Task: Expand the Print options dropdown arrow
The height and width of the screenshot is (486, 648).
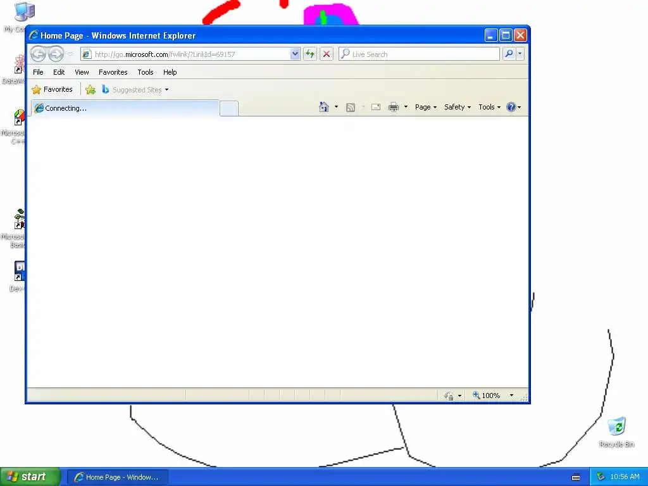Action: (x=406, y=107)
